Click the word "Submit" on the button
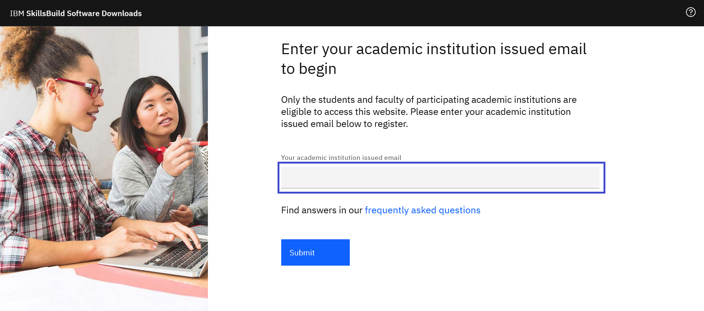Viewport: 704px width, 311px height. [302, 253]
